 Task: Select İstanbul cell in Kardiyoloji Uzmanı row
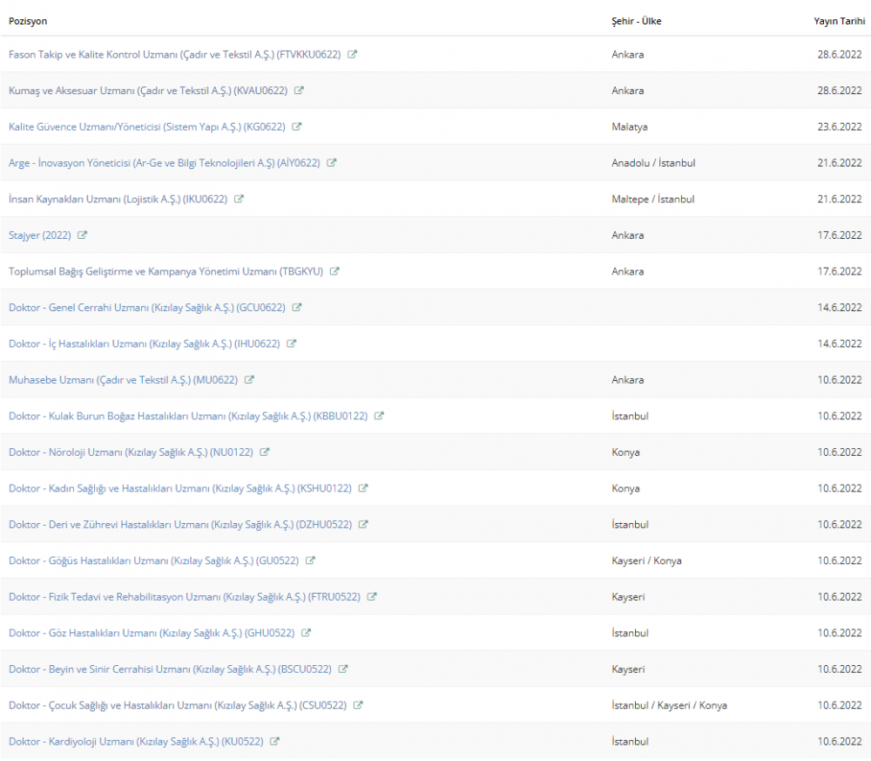(x=630, y=741)
